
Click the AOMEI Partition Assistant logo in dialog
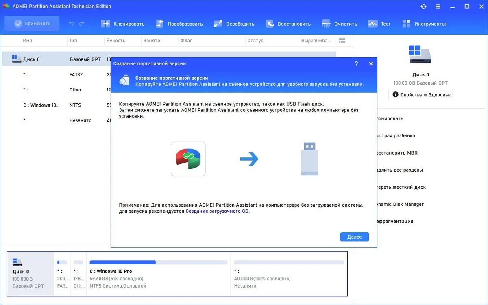[188, 159]
